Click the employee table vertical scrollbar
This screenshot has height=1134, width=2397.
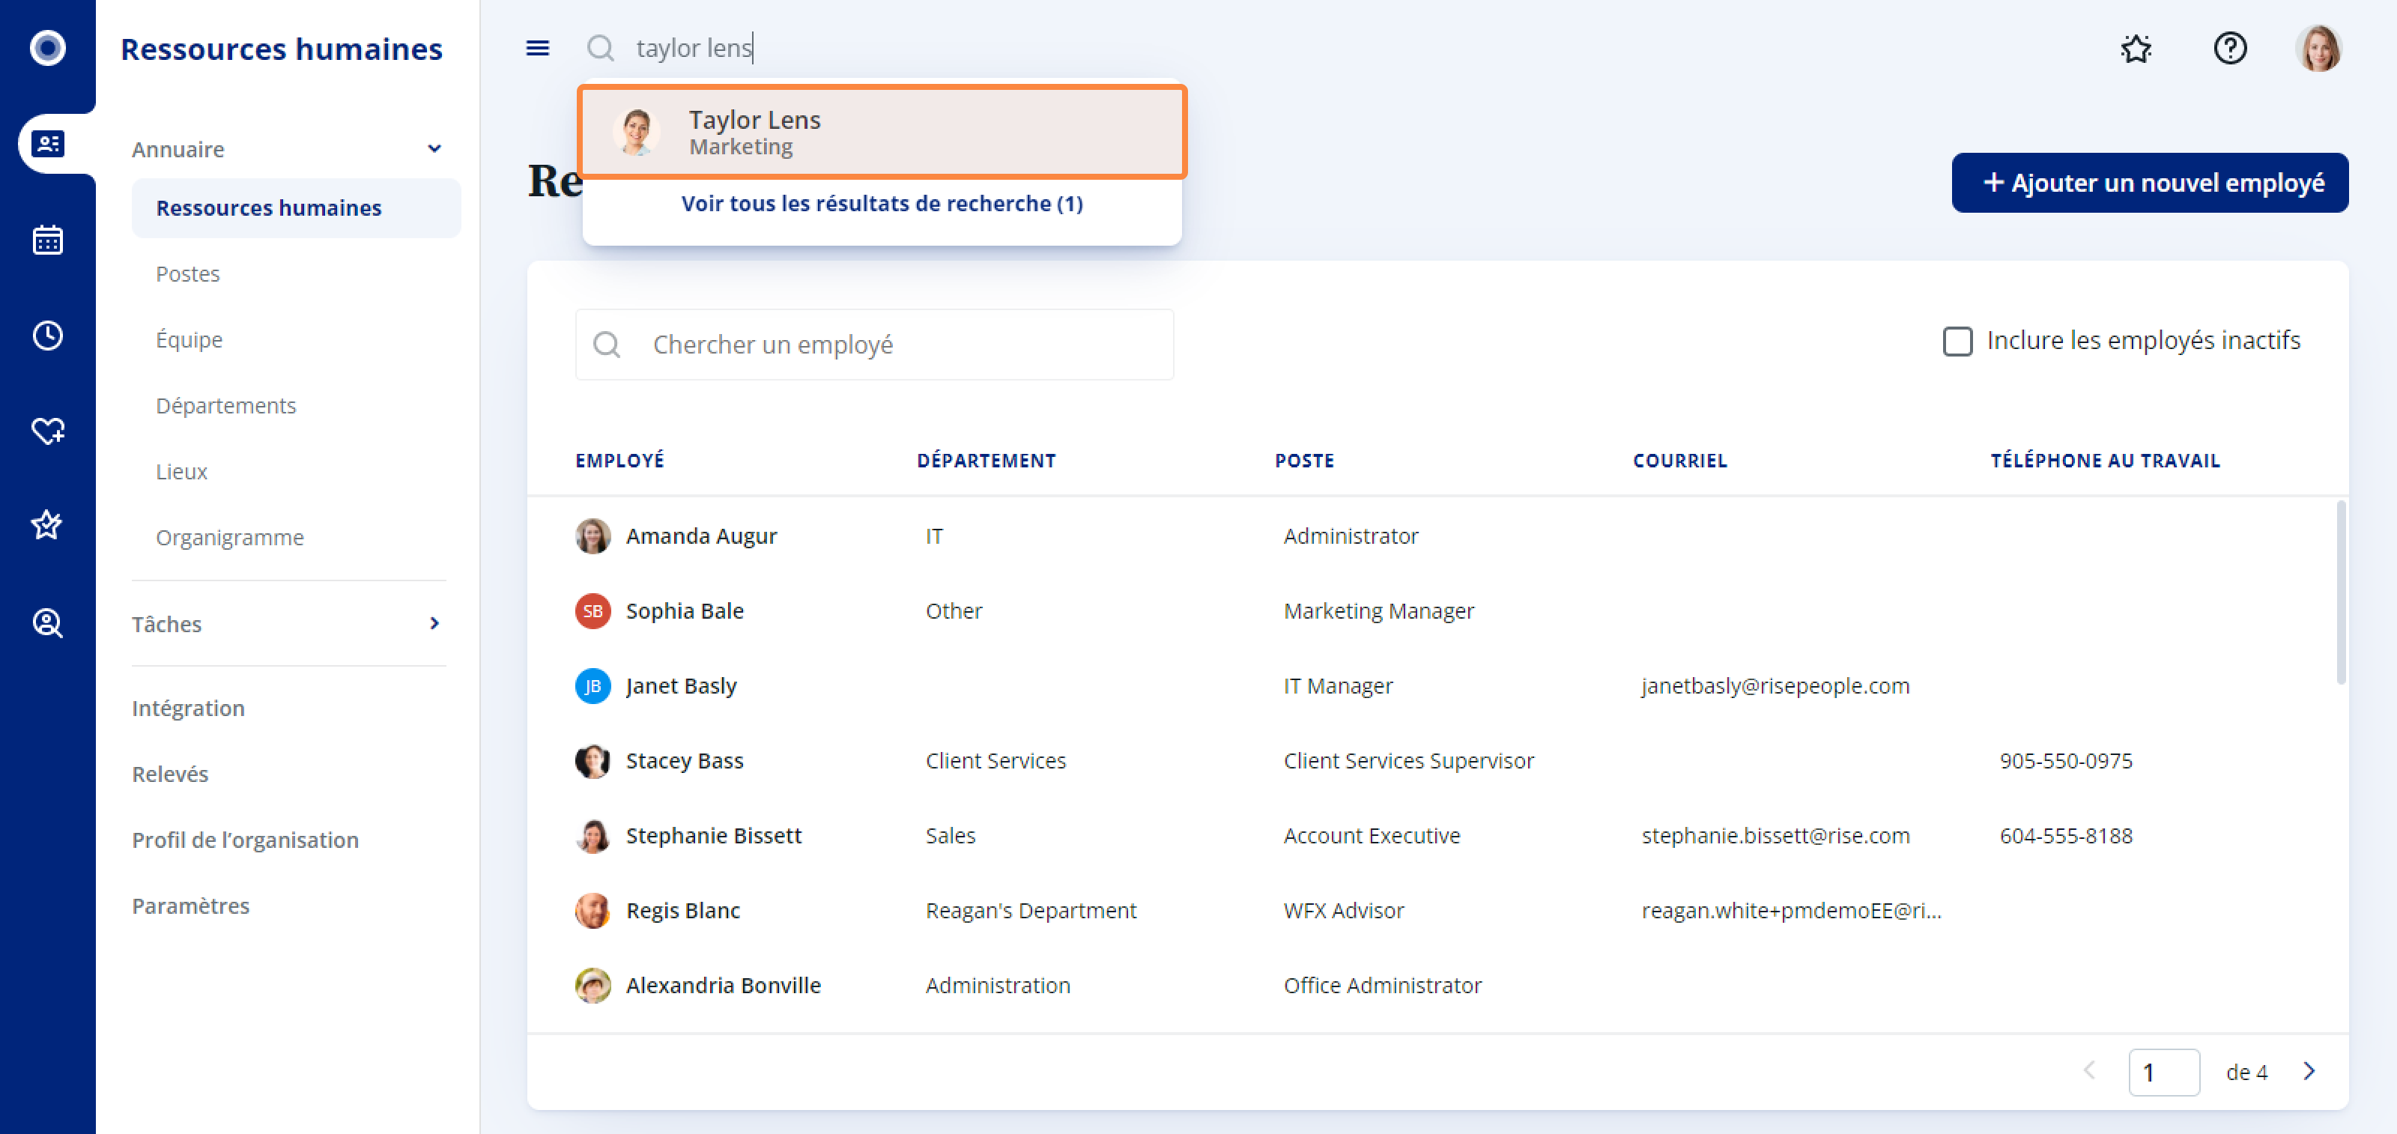click(x=2340, y=592)
